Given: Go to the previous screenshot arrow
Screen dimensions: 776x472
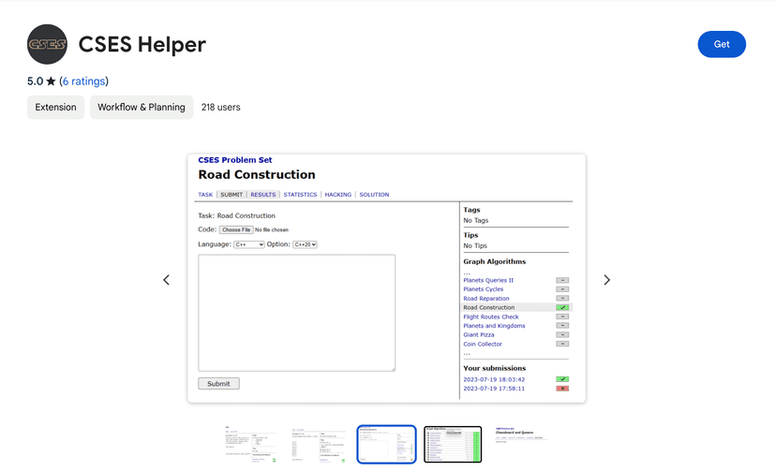Looking at the screenshot, I should 166,280.
